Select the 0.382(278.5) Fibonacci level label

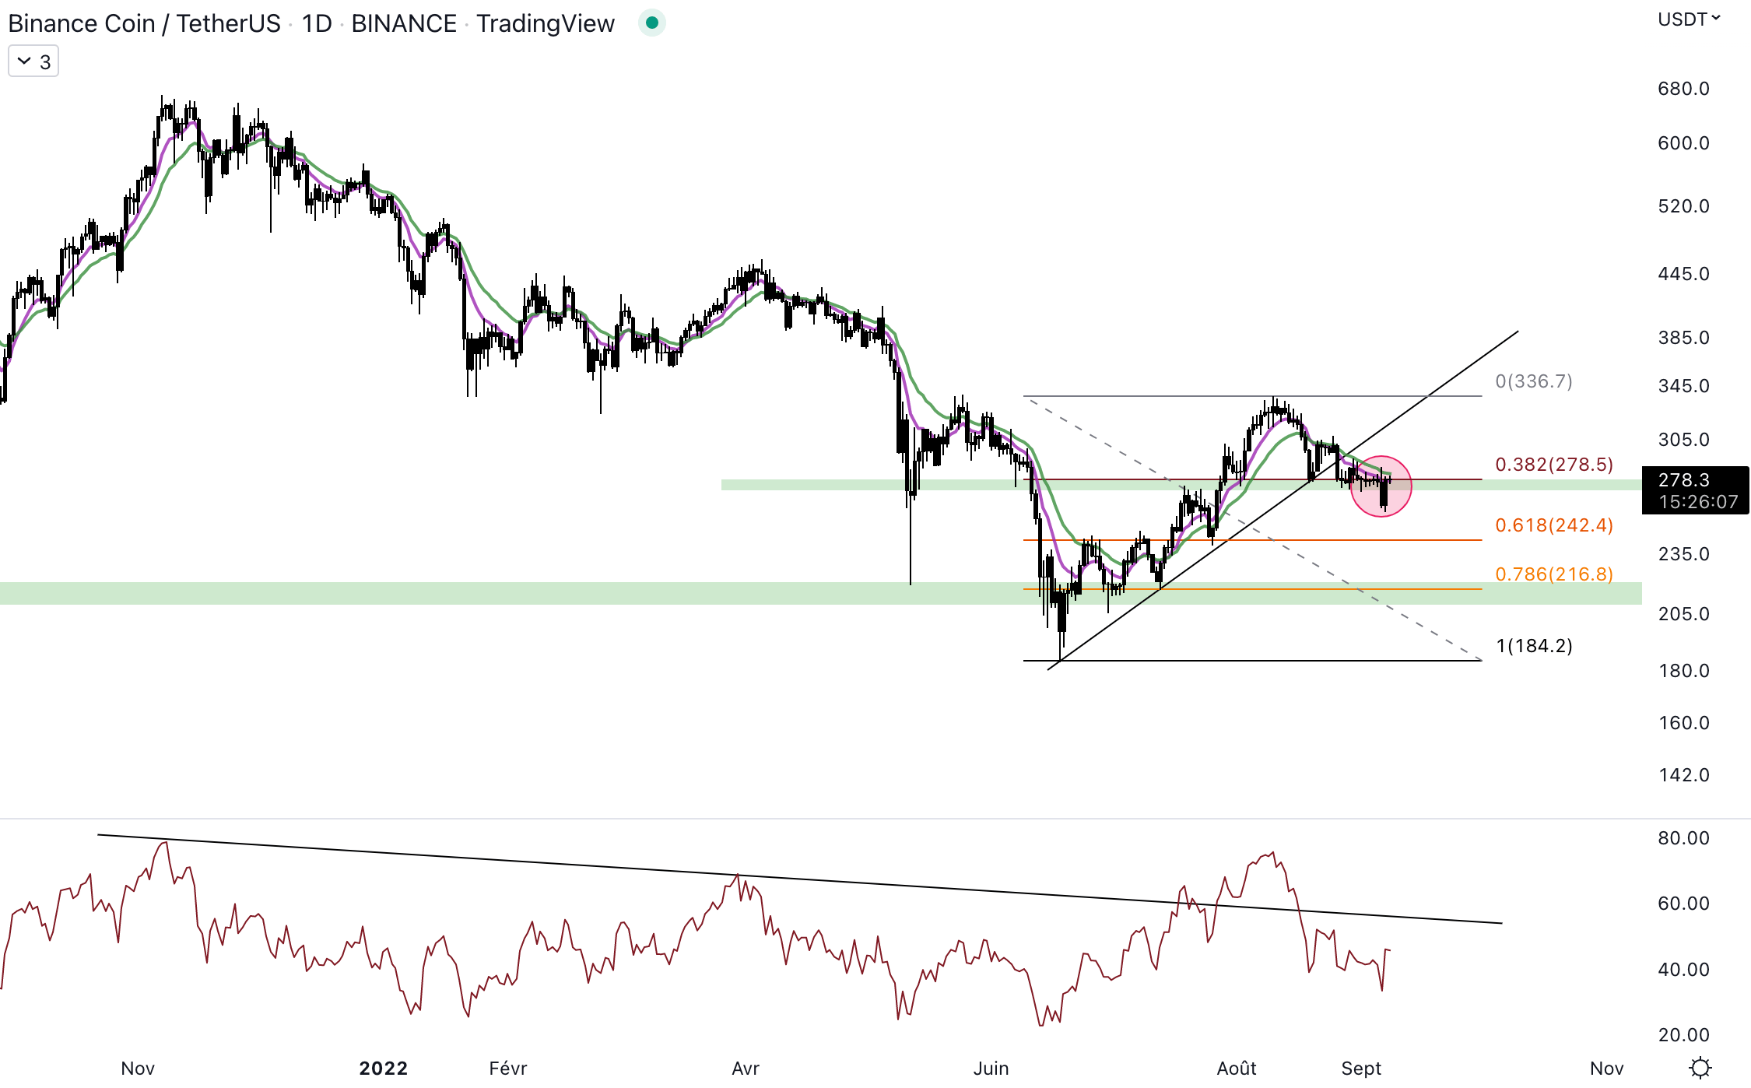tap(1553, 465)
